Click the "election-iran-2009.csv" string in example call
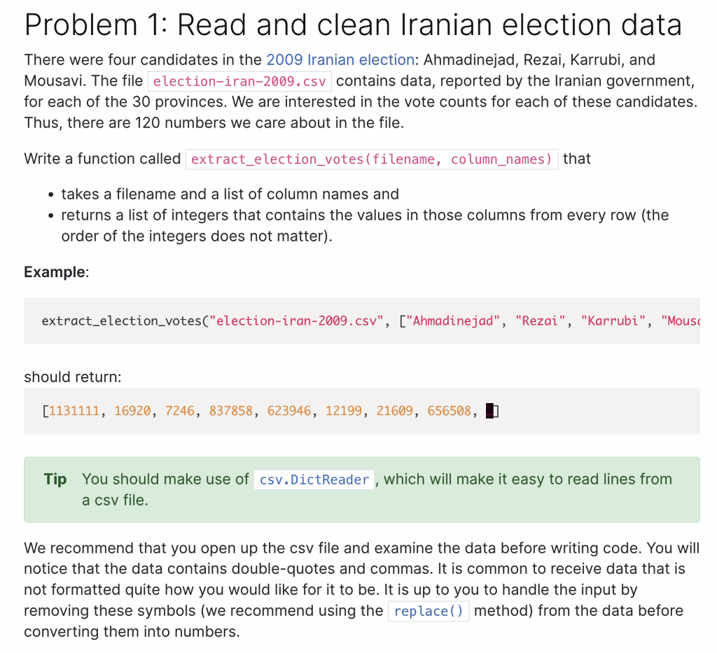Viewport: 717px width, 653px height. tap(296, 321)
